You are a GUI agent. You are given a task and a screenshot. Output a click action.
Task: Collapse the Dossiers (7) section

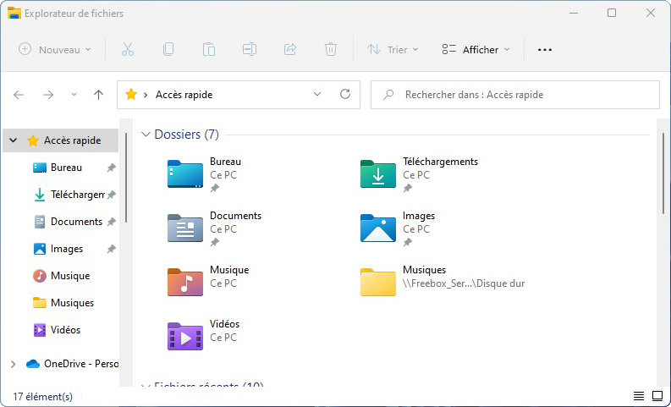click(146, 135)
